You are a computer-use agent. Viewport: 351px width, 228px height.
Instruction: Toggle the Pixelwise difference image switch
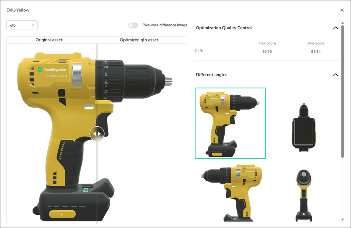[133, 25]
